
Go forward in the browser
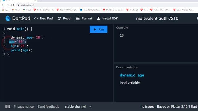tap(7, 5)
